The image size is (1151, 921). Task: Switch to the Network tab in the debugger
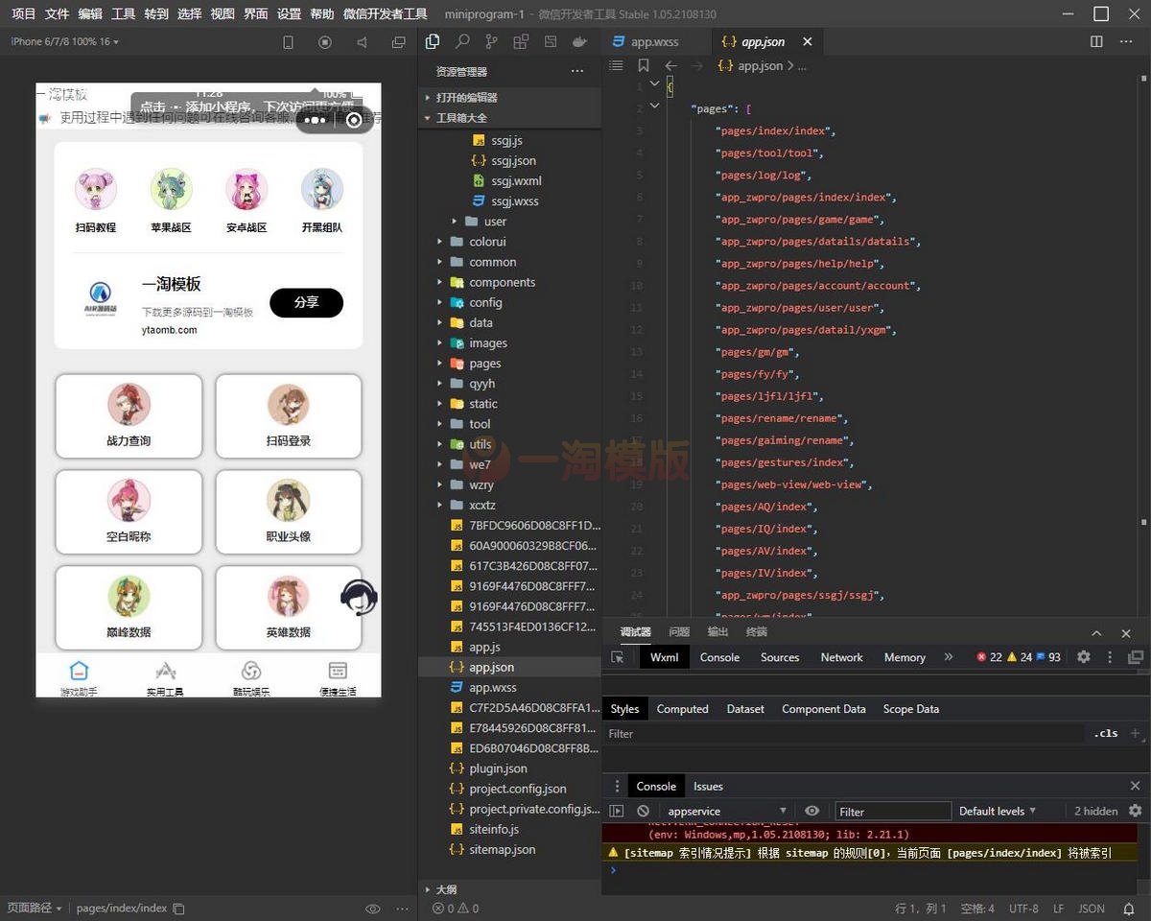tap(841, 657)
